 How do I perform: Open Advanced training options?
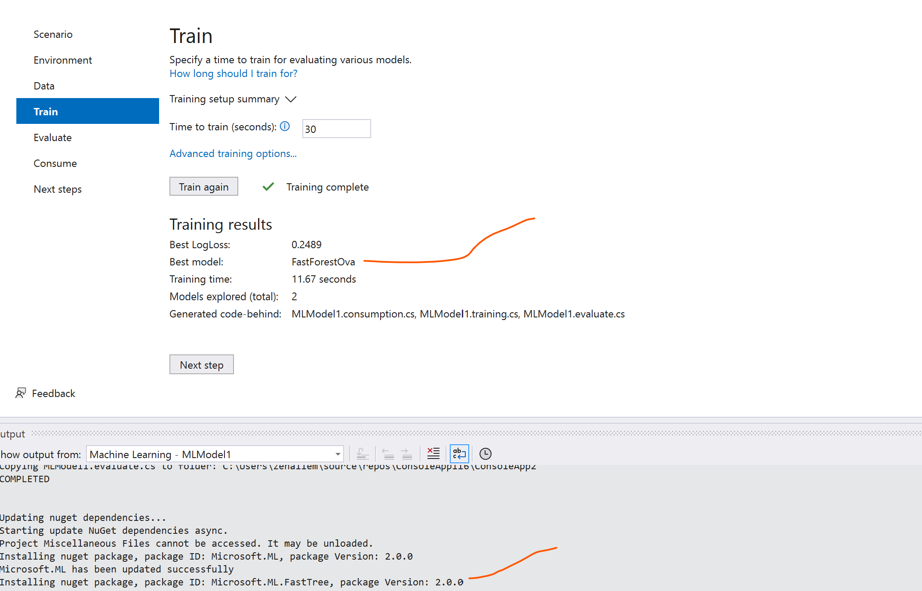coord(233,154)
